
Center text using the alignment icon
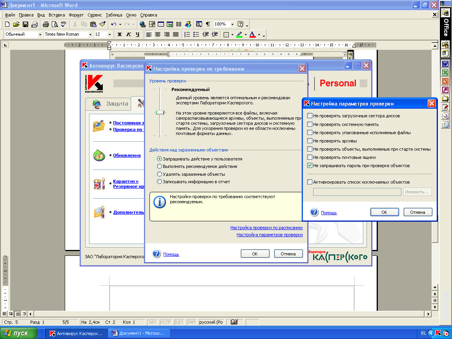pyautogui.click(x=158, y=35)
